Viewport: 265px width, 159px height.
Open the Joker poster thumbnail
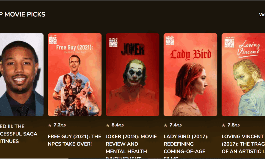click(132, 74)
